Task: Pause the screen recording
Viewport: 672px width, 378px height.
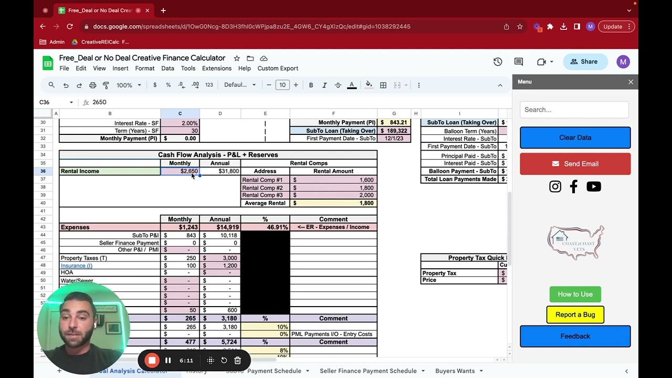Action: coord(168,361)
